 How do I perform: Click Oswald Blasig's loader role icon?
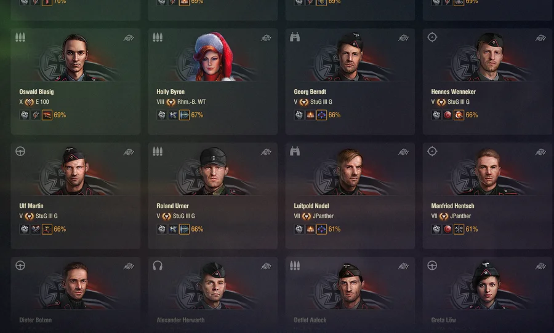pos(20,37)
